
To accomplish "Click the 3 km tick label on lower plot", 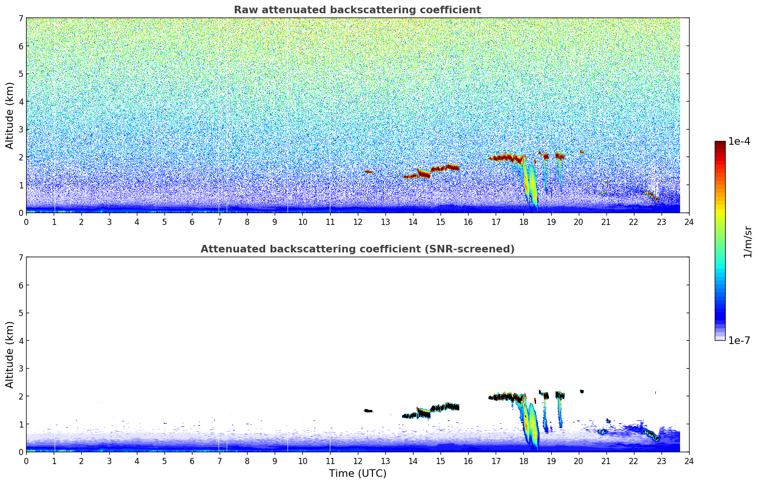I will (20, 369).
